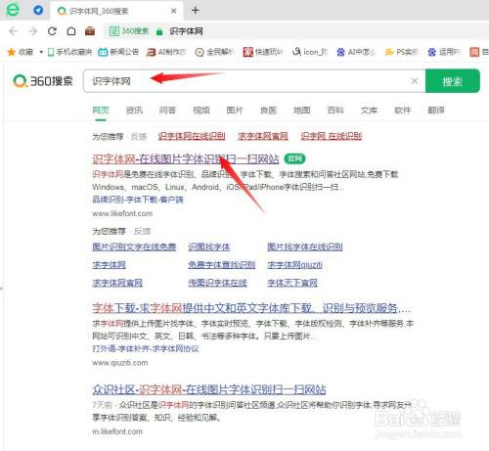Screen dimensions: 489x451
Task: Click www.qiuziti.com URL text
Action: (120, 363)
